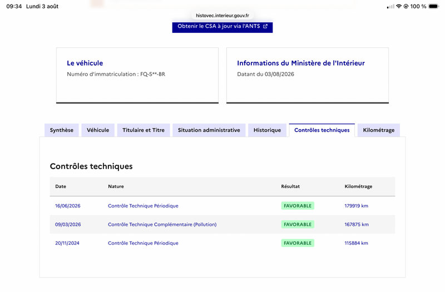Click the date 20/11/2024
This screenshot has height=292, width=445.
point(67,243)
